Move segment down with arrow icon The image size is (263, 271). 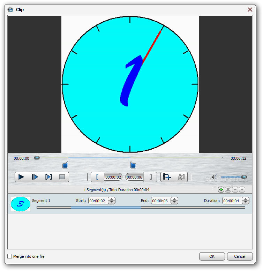pos(242,190)
